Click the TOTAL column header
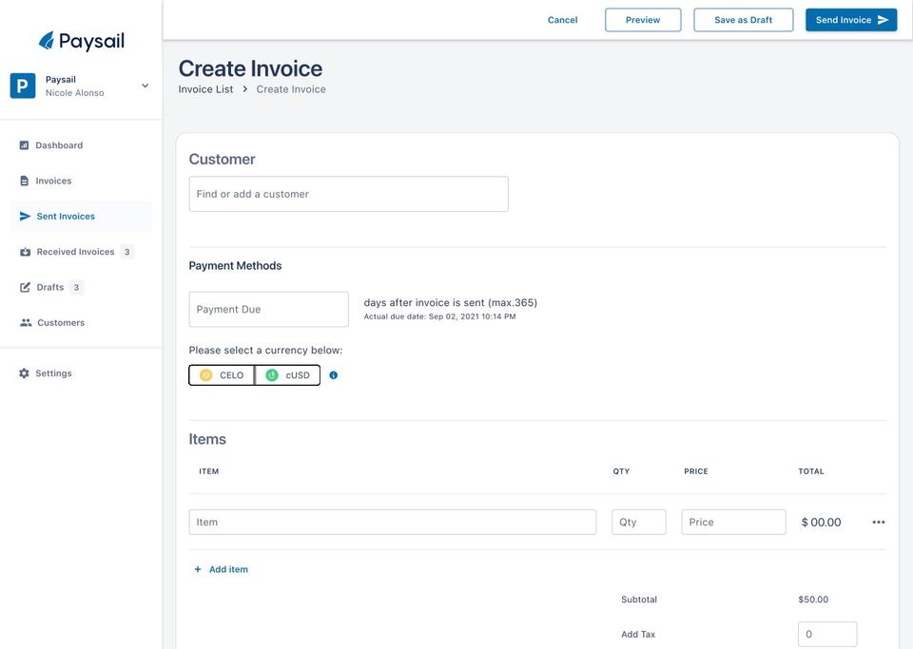913x649 pixels. pos(811,471)
